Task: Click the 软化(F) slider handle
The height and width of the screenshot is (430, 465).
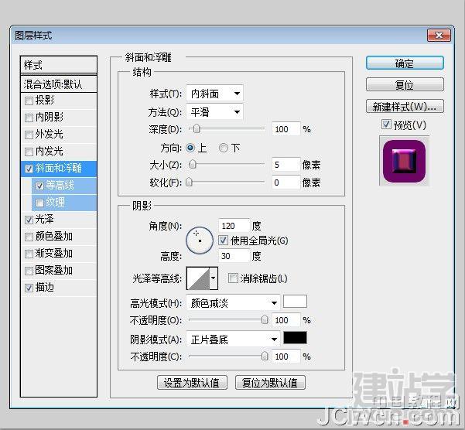Action: click(190, 182)
